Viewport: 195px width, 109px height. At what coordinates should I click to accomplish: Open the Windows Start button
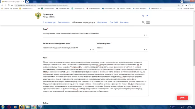point(3,107)
